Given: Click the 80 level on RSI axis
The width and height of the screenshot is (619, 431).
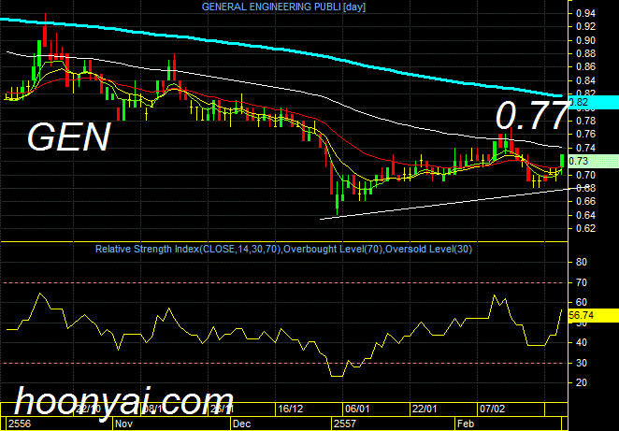Looking at the screenshot, I should point(581,262).
